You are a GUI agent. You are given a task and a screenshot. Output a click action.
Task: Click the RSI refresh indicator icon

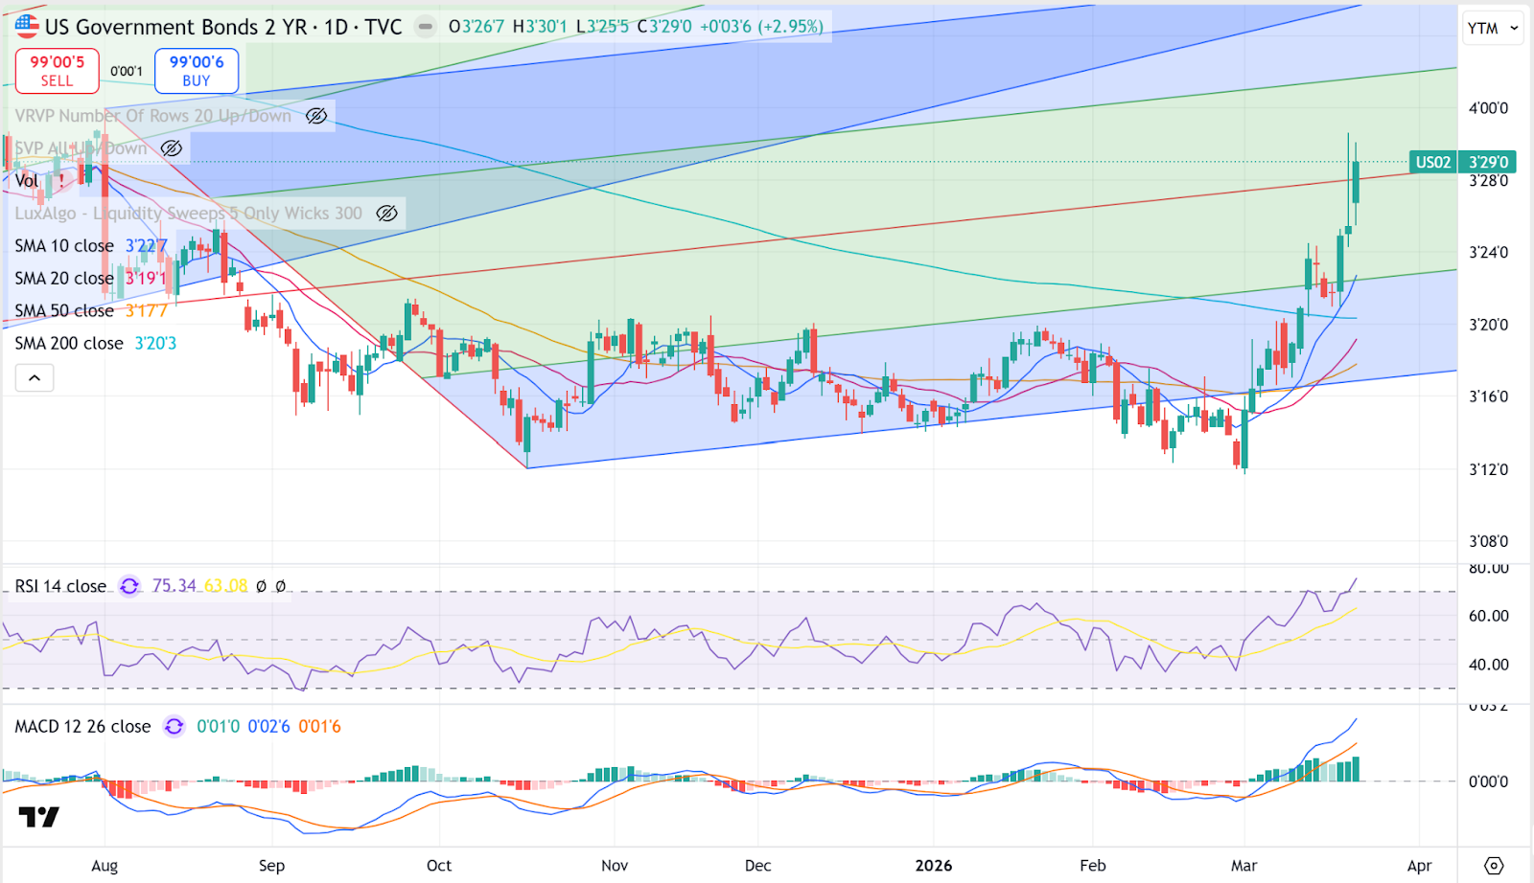click(129, 586)
